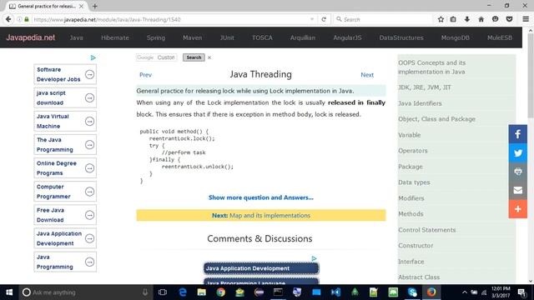Open the Abstract Class topic
This screenshot has width=534, height=300.
[x=419, y=277]
